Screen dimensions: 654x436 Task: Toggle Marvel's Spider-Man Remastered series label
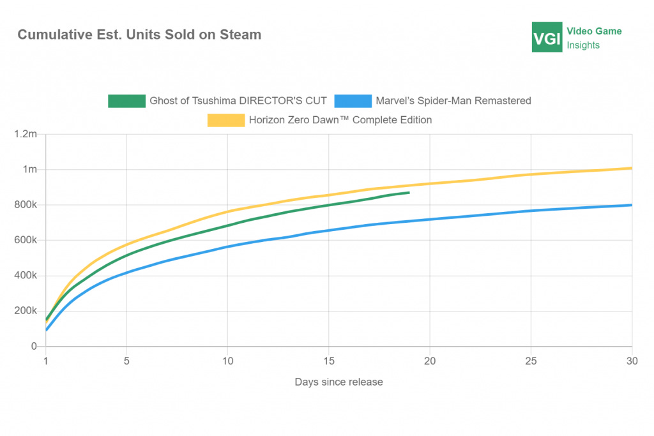pos(453,101)
